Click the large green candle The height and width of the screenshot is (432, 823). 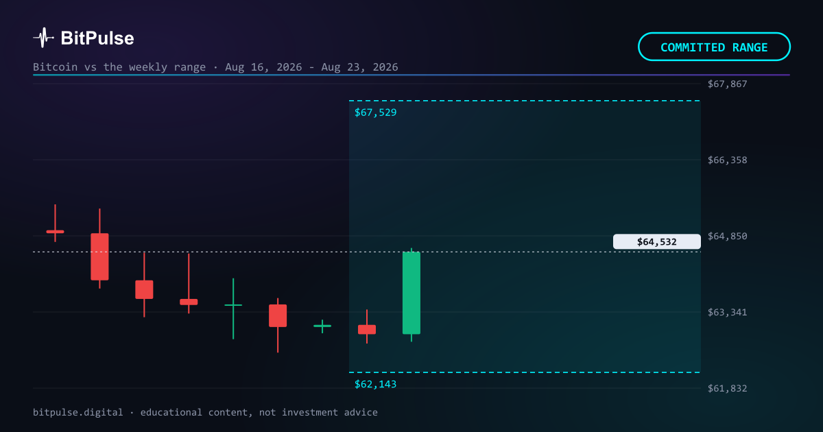point(411,293)
